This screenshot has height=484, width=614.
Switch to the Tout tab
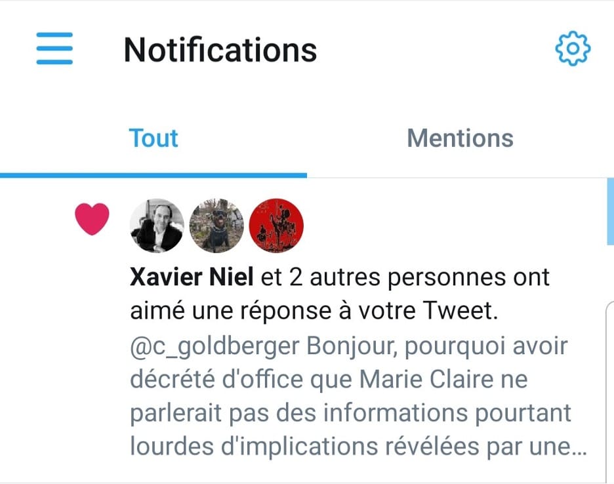click(153, 138)
